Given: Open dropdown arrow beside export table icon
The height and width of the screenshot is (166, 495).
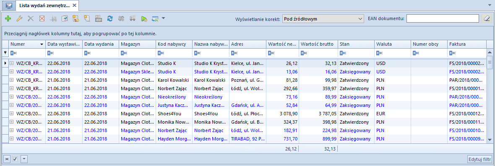Looking at the screenshot, I should [x=163, y=18].
